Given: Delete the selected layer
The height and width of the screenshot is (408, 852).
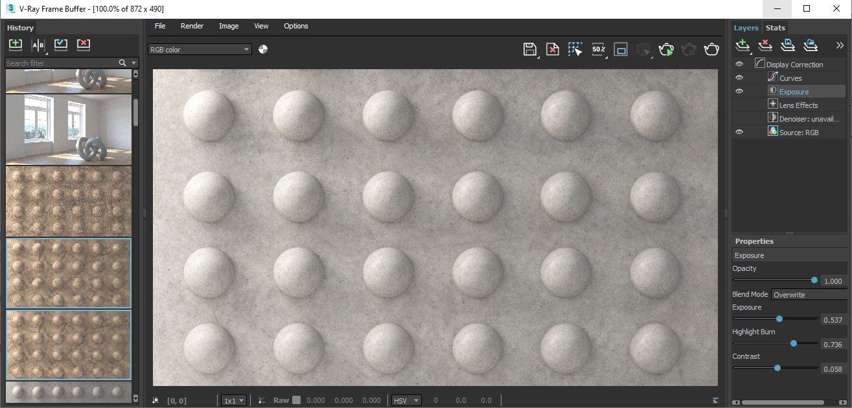Looking at the screenshot, I should click(x=765, y=45).
